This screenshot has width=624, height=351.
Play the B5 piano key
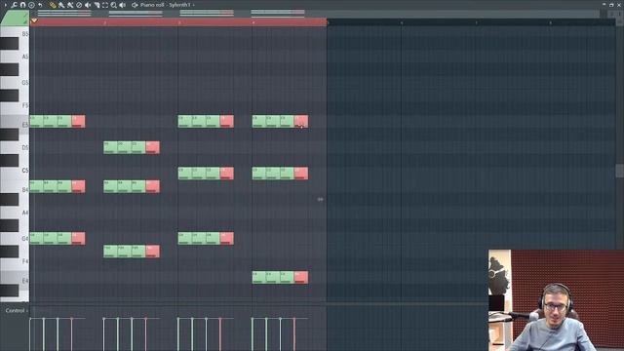click(x=23, y=33)
